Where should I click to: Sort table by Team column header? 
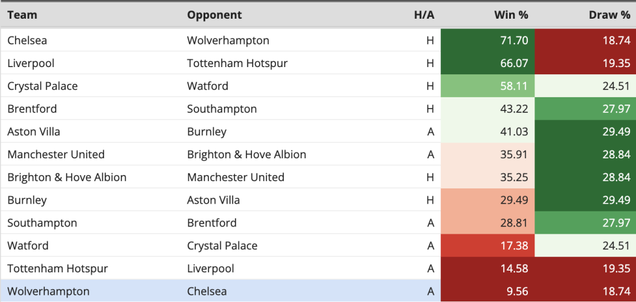[22, 15]
